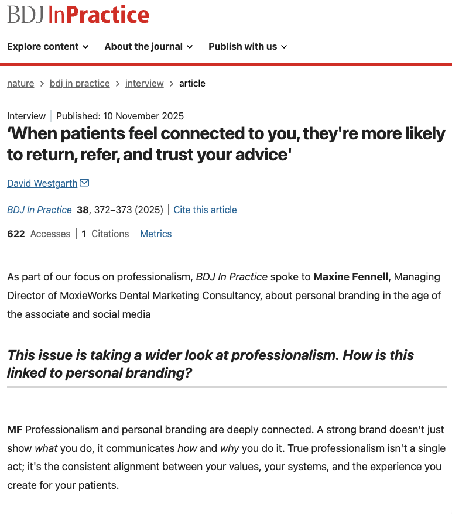
Task: Click the Publish with us menu item
Action: pyautogui.click(x=242, y=46)
